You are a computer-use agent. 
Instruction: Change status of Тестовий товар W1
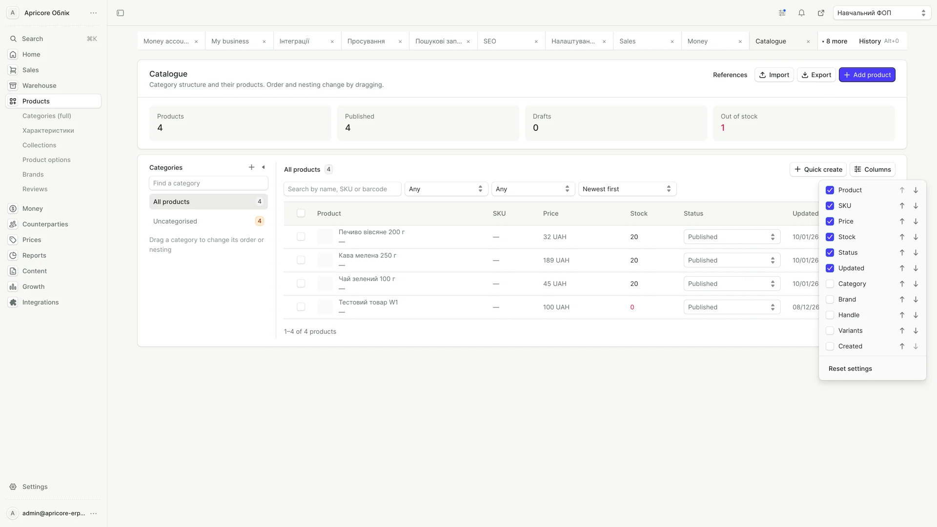(x=732, y=307)
